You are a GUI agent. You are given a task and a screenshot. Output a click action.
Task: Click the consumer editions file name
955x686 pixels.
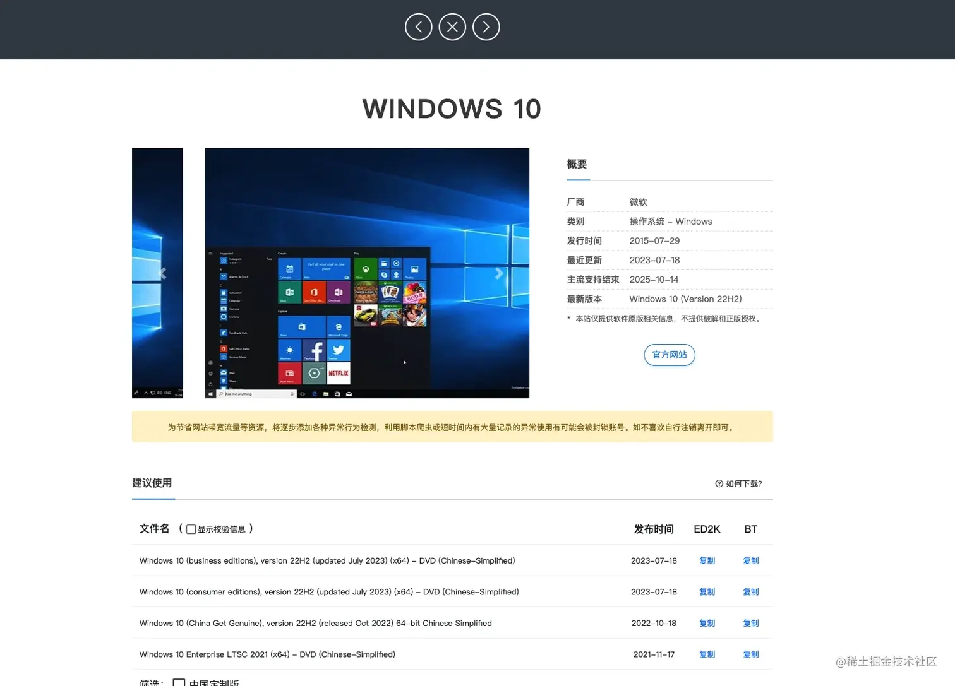click(x=329, y=592)
